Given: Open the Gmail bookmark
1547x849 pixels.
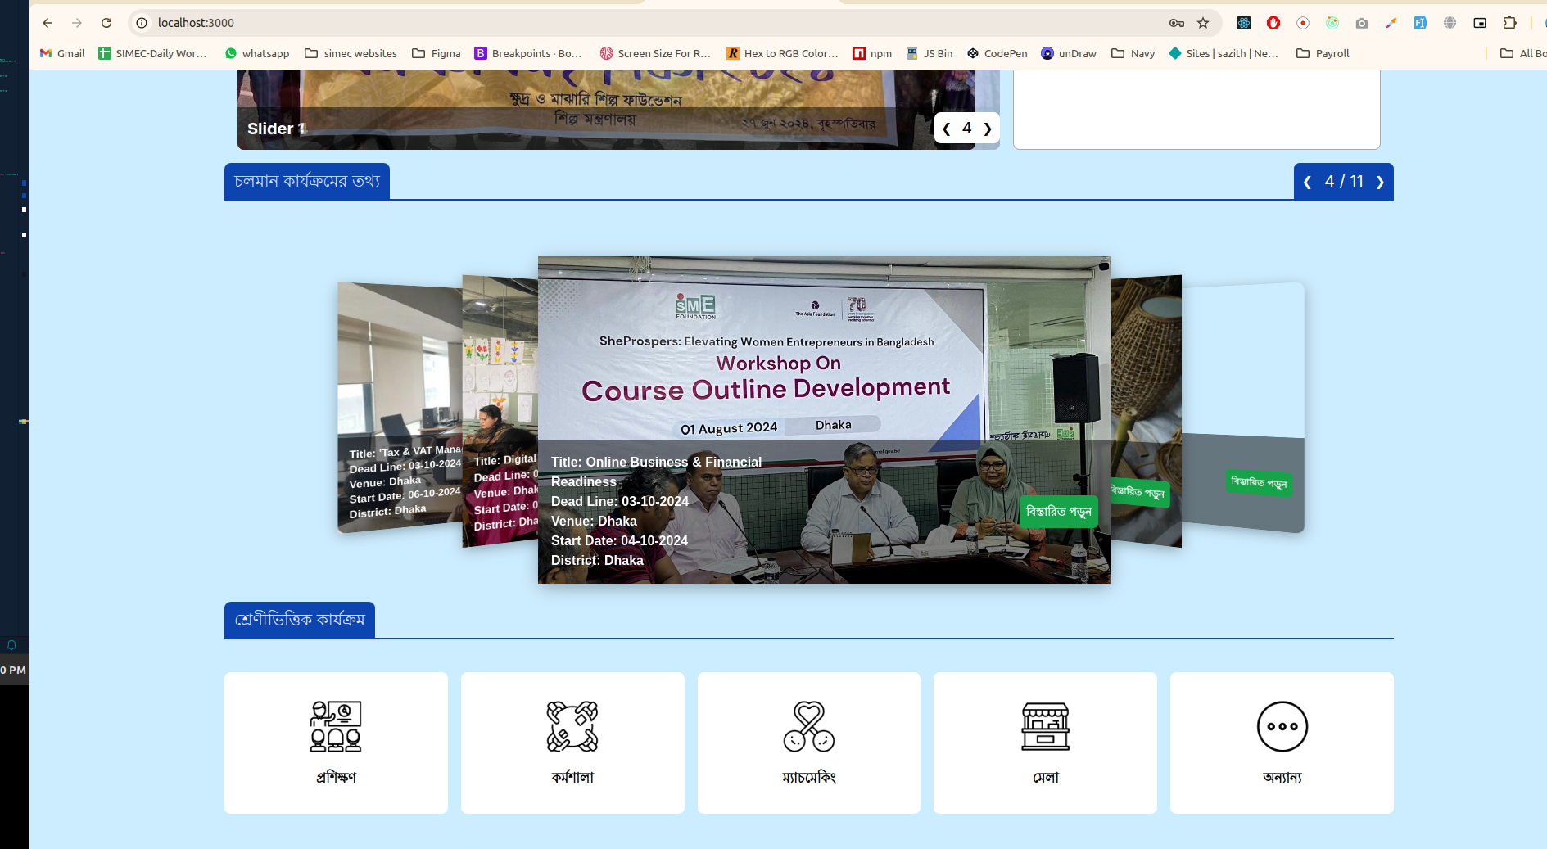Looking at the screenshot, I should coord(62,53).
